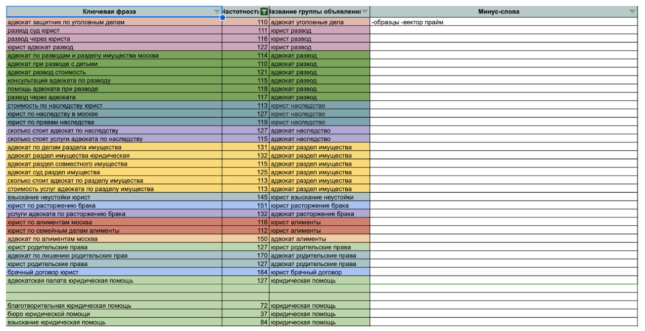Select cell 'стоимость услуг адвоката по разделу имущества'
This screenshot has height=331, width=645.
[114, 189]
